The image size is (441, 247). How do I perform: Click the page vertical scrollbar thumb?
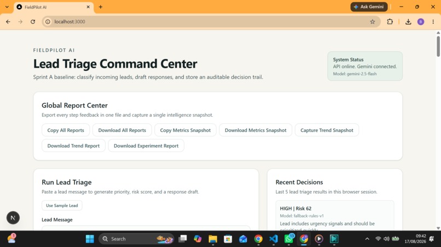click(x=438, y=46)
